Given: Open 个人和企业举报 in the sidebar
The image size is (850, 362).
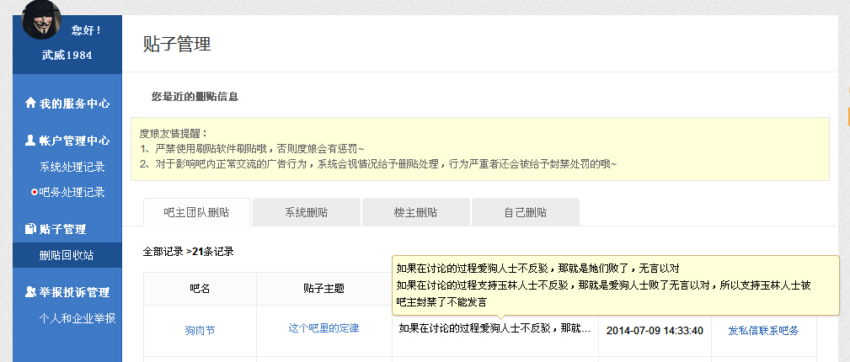Looking at the screenshot, I should pyautogui.click(x=78, y=318).
